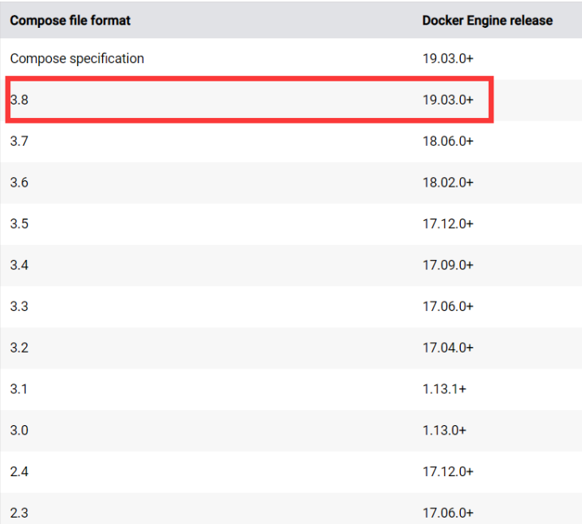Screen dimensions: 582x524
Task: Click the 19.03.0+ value in the 3.8 row
Action: (x=448, y=100)
